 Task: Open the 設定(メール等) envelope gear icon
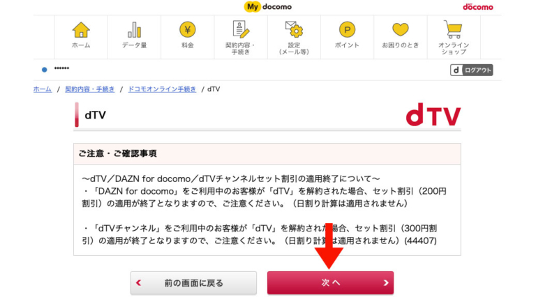coord(294,29)
